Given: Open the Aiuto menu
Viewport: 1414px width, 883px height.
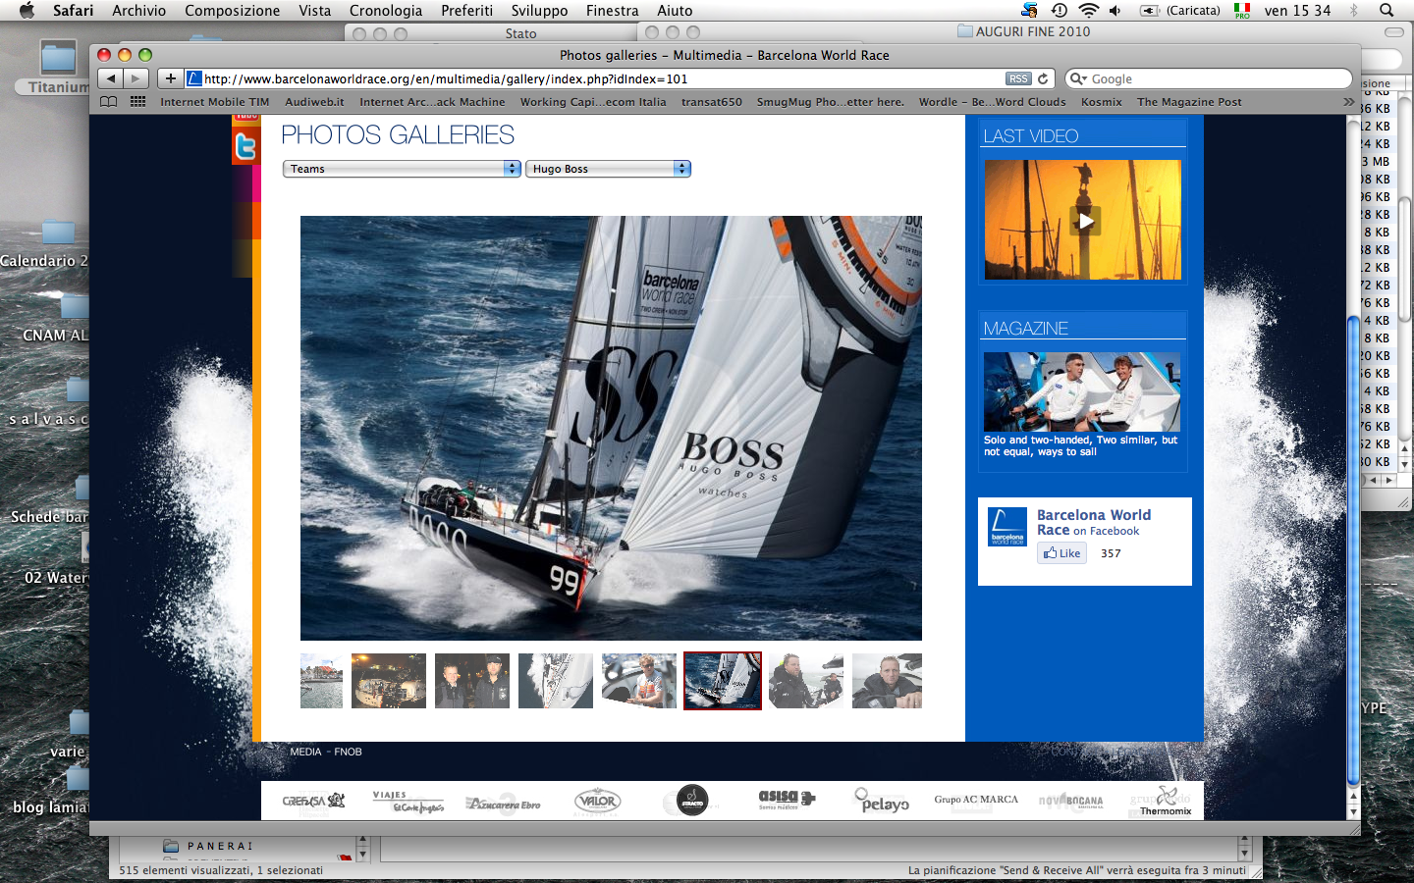Looking at the screenshot, I should coord(675,10).
